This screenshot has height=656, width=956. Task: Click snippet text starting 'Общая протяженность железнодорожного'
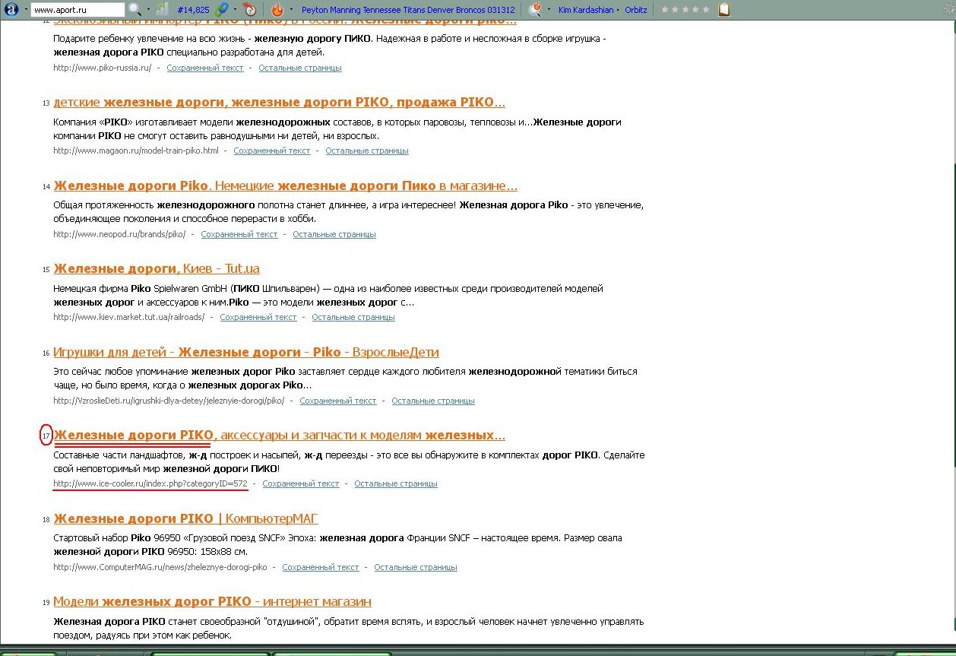(x=349, y=212)
